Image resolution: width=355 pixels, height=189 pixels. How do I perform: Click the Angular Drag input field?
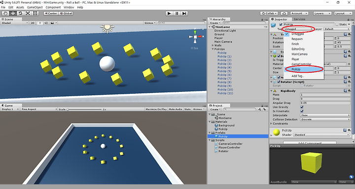325,103
